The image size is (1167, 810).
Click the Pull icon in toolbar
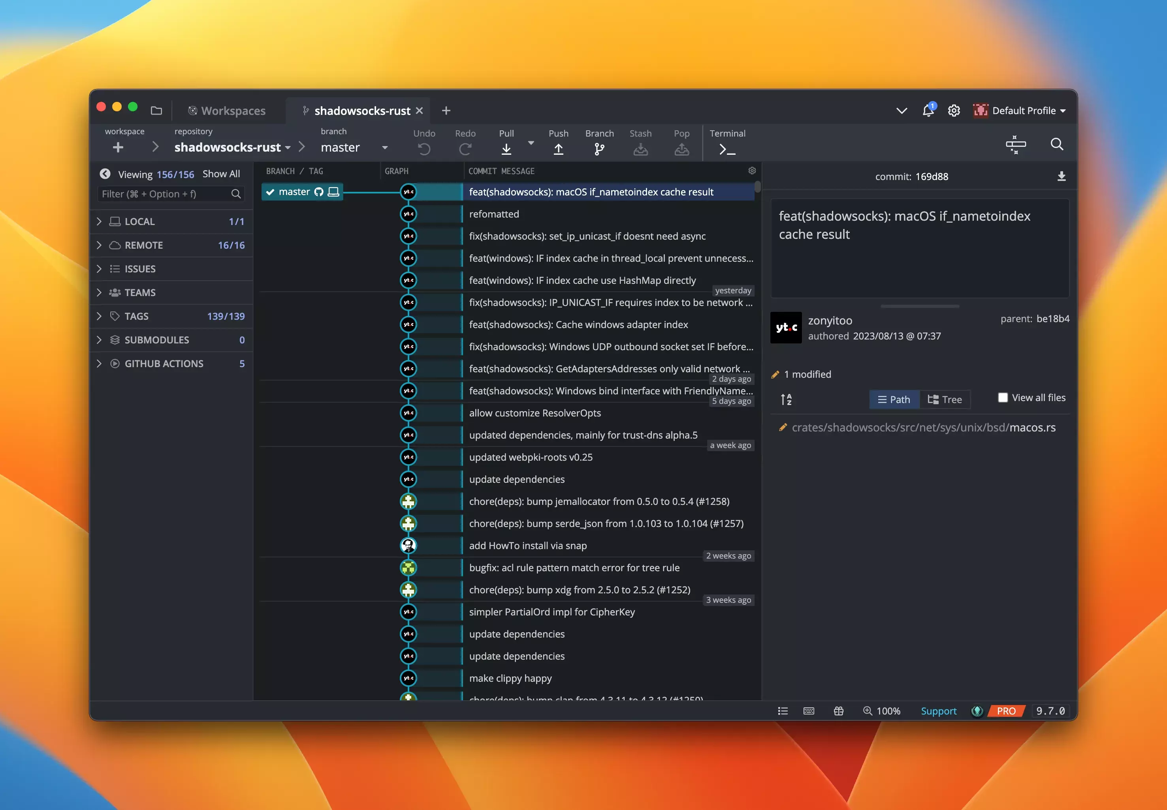(506, 149)
